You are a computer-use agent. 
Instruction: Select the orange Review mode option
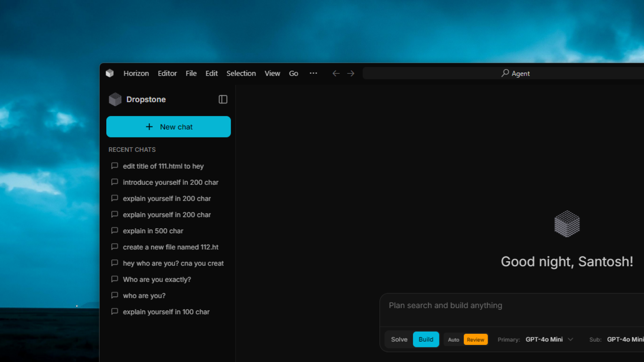[x=475, y=340]
